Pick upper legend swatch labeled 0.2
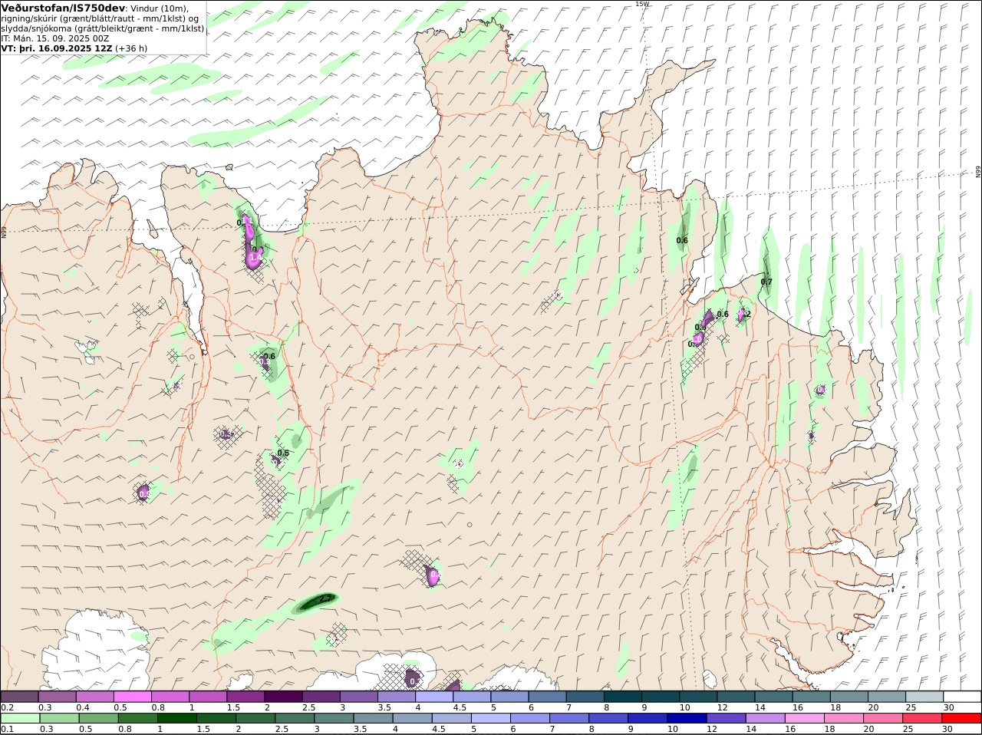 pos(19,697)
